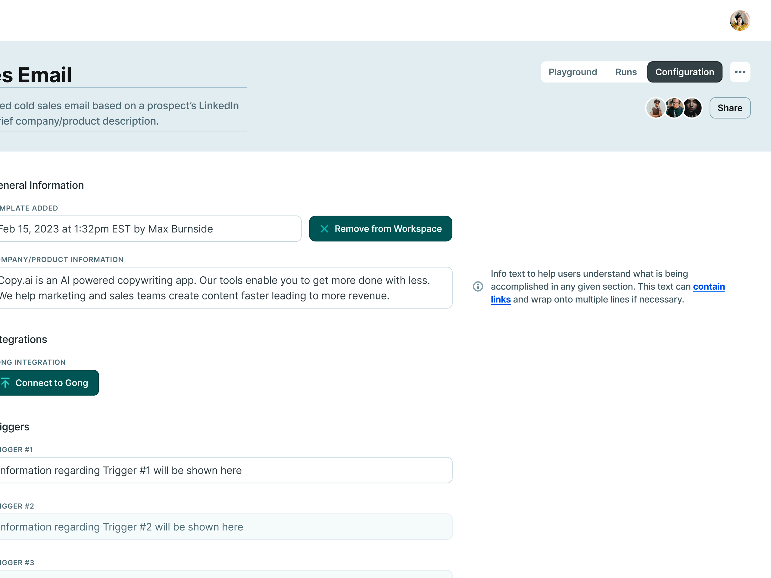
Task: Open the user profile avatar menu
Action: coord(740,20)
